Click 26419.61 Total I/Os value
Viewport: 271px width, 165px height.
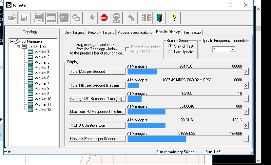click(186, 66)
